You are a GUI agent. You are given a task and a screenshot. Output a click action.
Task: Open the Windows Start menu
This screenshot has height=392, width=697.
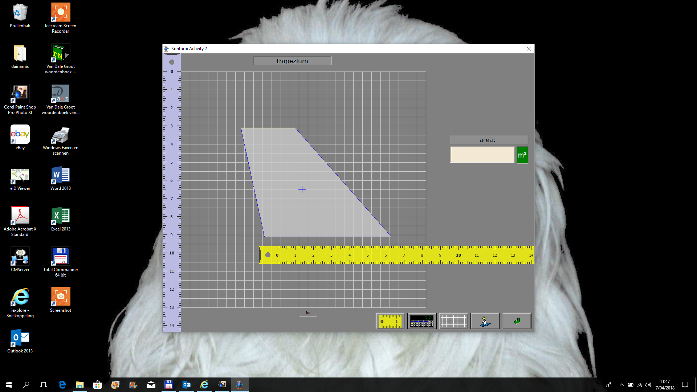[x=9, y=385]
